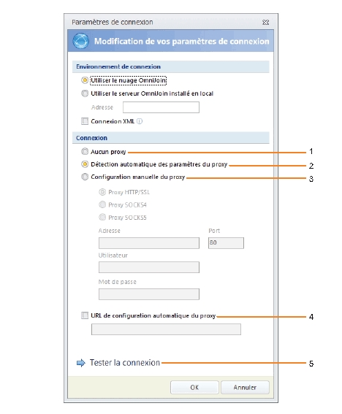342x414 pixels.
Task: Close the Paramètres de connexion dialog
Action: (265, 22)
